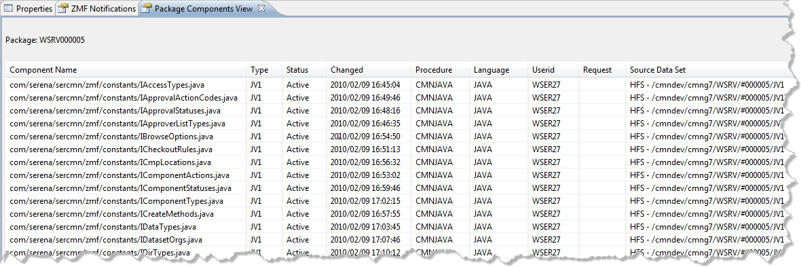Click the changed time 2010/02/09 16:46:35
Image resolution: width=801 pixels, height=267 pixels.
tap(365, 123)
